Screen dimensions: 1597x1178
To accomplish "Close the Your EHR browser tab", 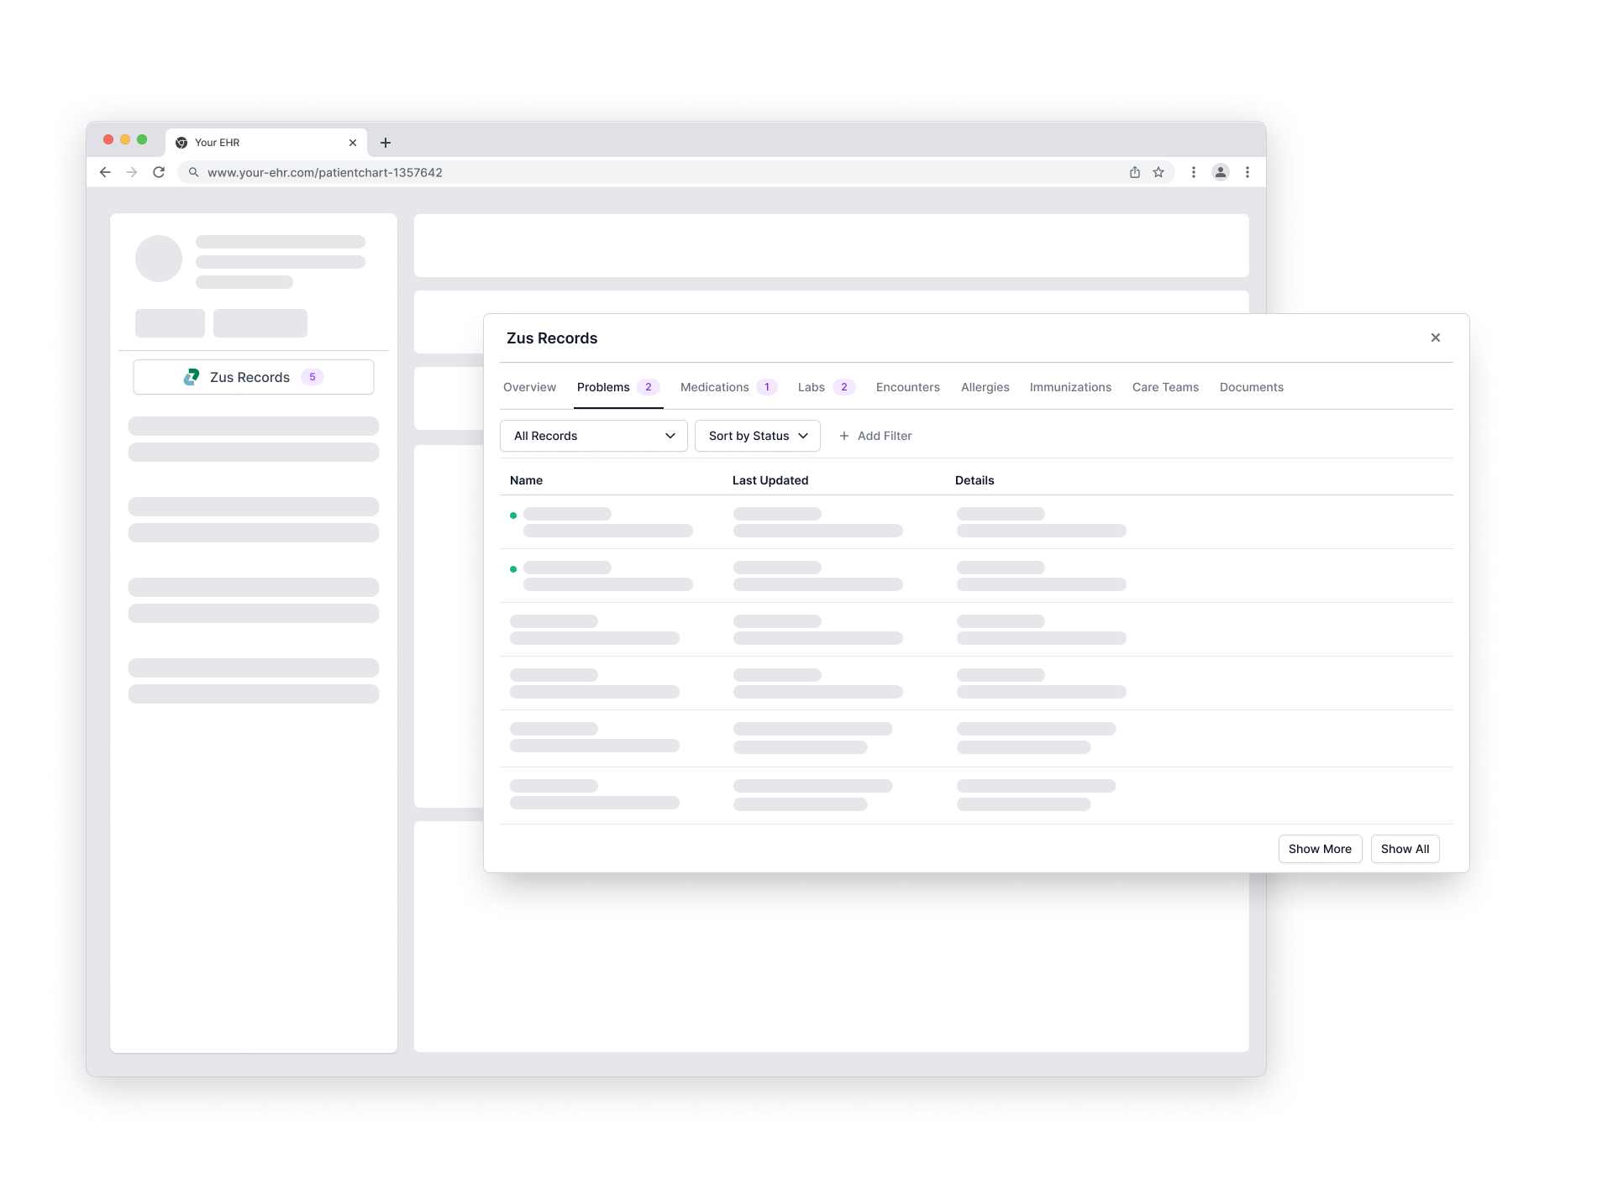I will (353, 143).
